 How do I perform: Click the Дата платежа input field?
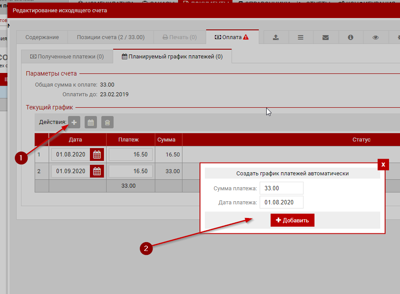[281, 202]
